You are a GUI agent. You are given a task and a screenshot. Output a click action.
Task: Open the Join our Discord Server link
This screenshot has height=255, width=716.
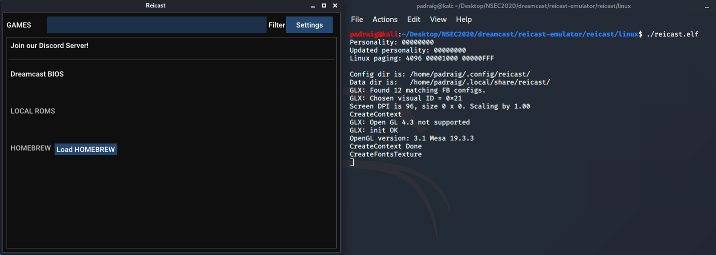pos(50,45)
